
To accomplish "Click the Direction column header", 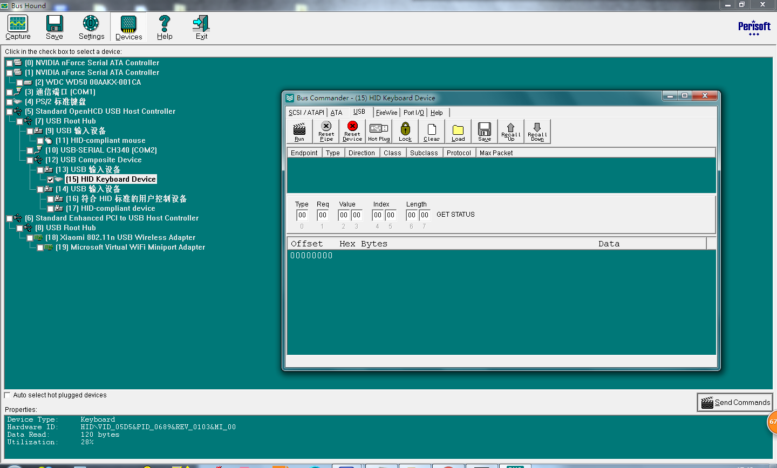I will 362,153.
